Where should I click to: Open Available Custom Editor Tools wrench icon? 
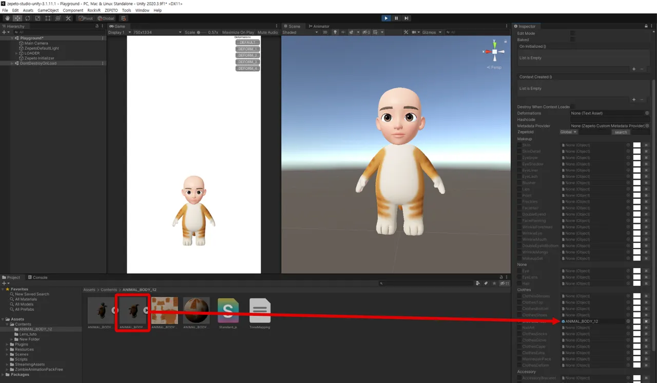[68, 17]
